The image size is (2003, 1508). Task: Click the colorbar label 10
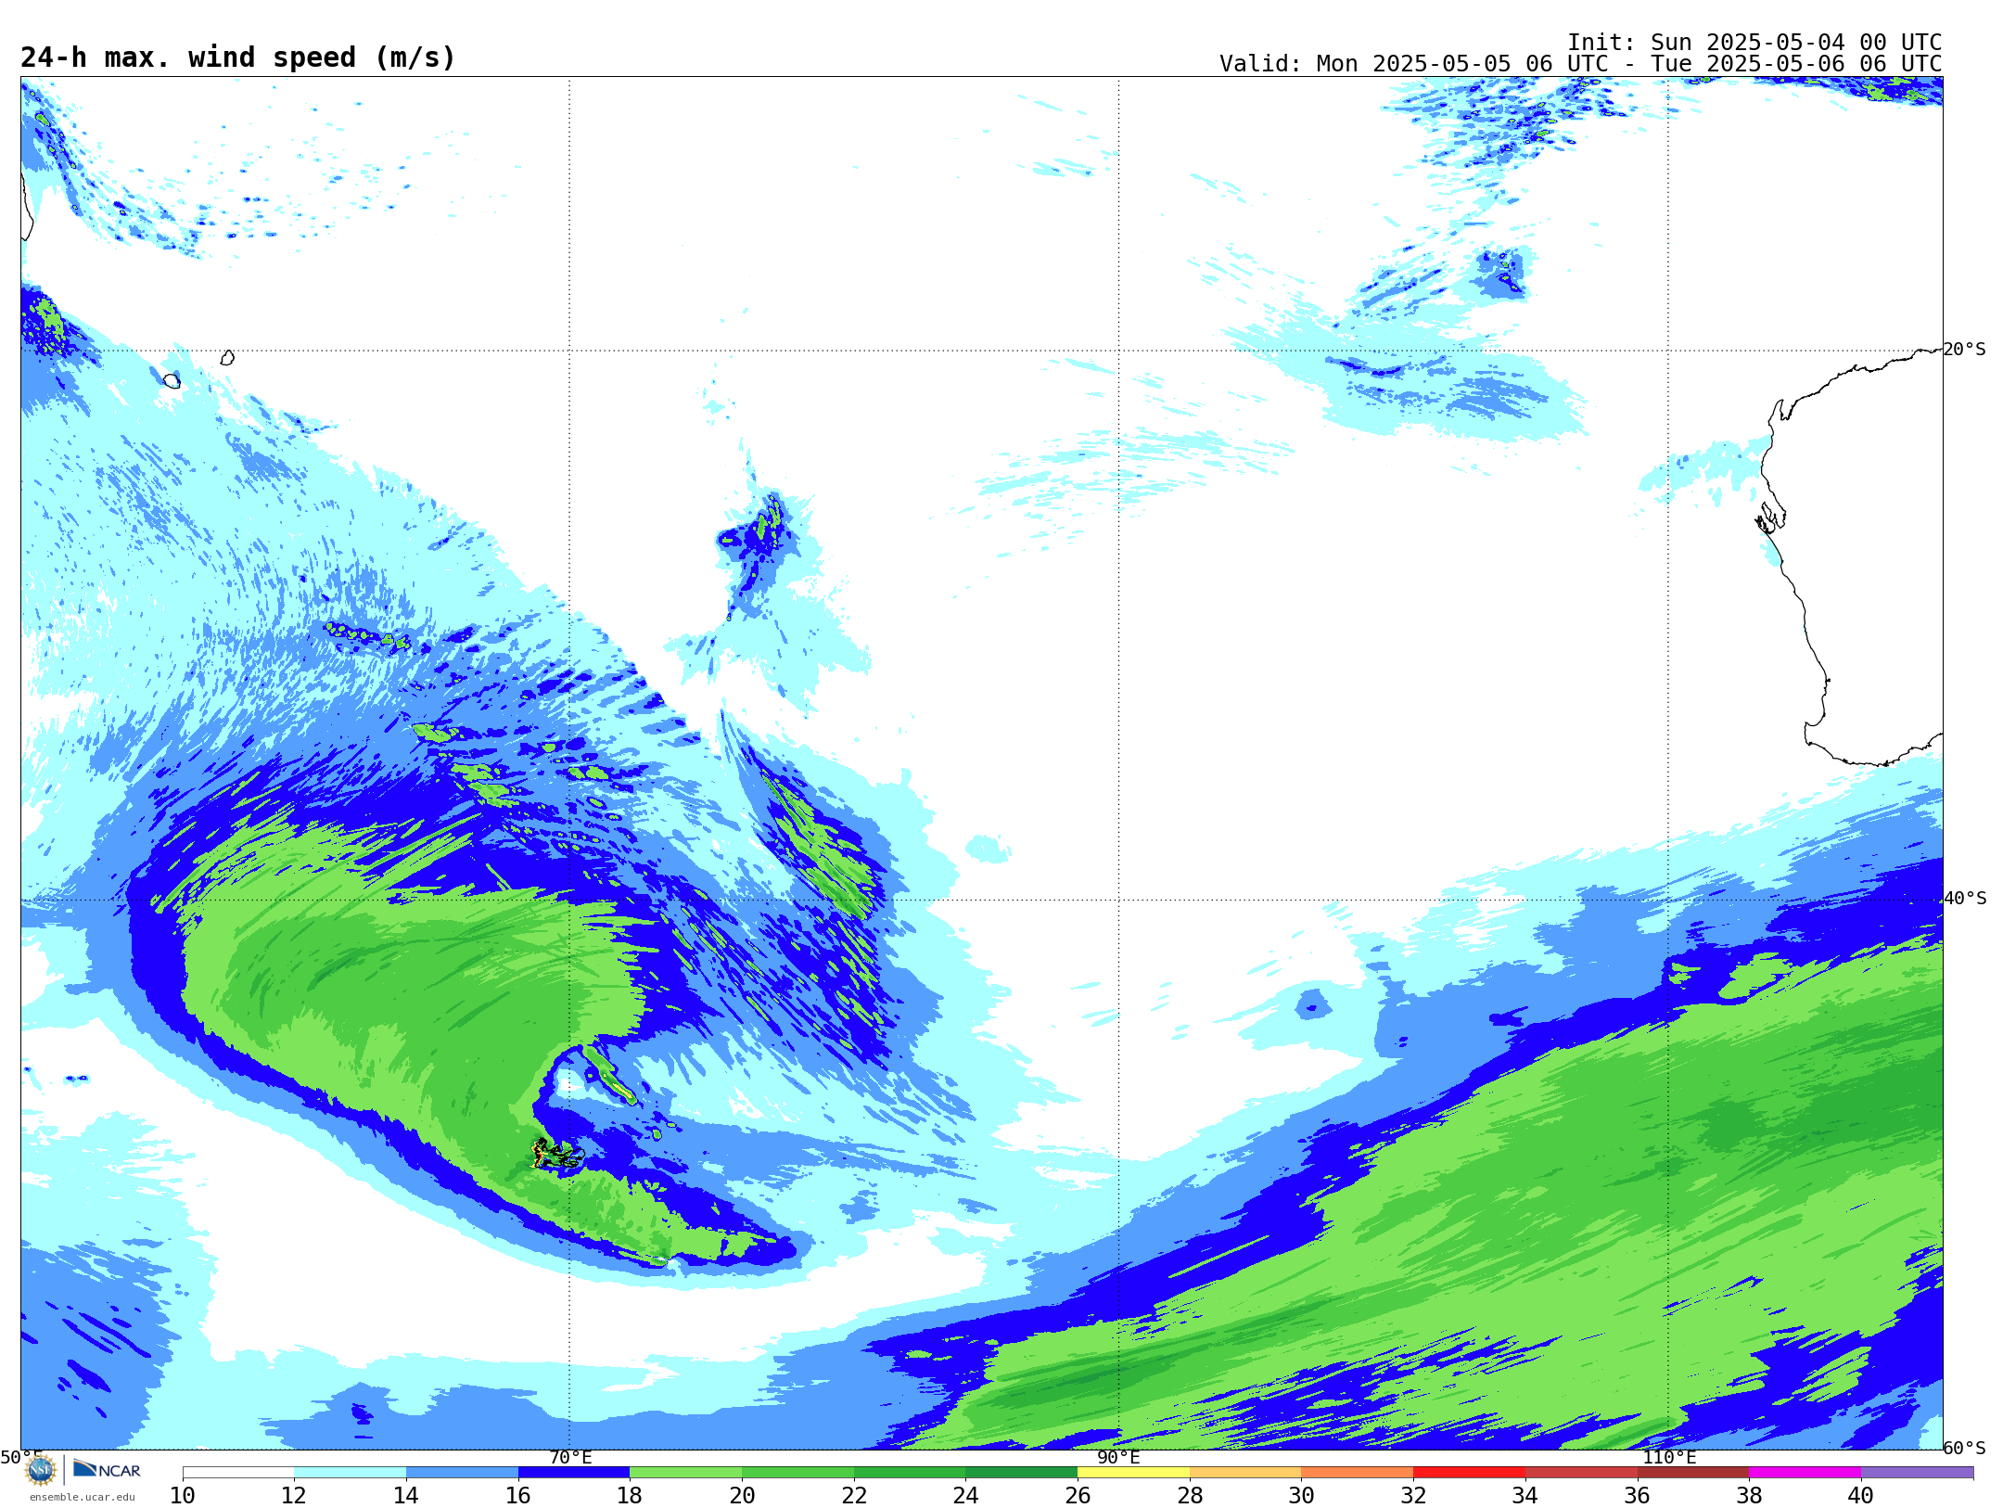tap(183, 1495)
